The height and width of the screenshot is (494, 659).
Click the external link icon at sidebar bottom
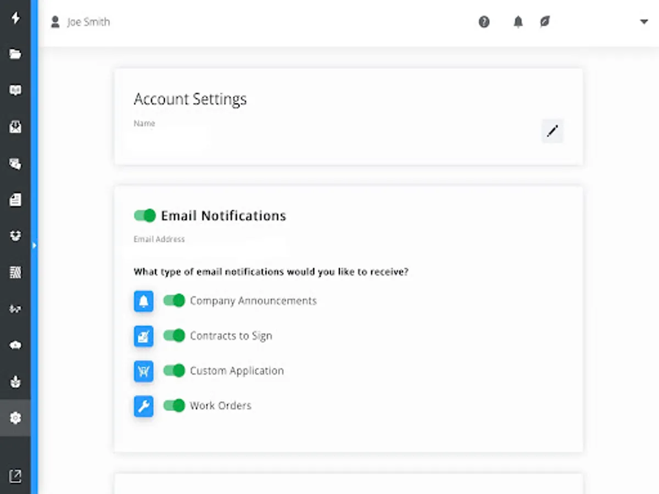(x=15, y=476)
